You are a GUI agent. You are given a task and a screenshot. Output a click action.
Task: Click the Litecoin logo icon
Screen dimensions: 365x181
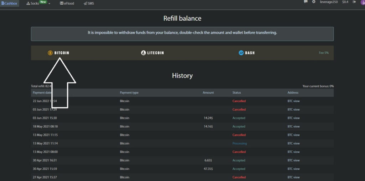144,53
